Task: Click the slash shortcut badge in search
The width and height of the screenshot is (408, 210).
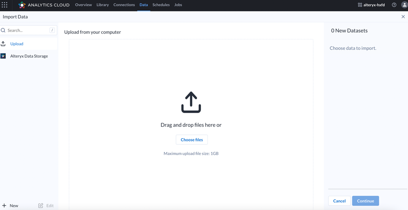Action: [x=52, y=30]
